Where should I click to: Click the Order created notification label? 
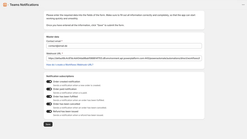point(66,82)
